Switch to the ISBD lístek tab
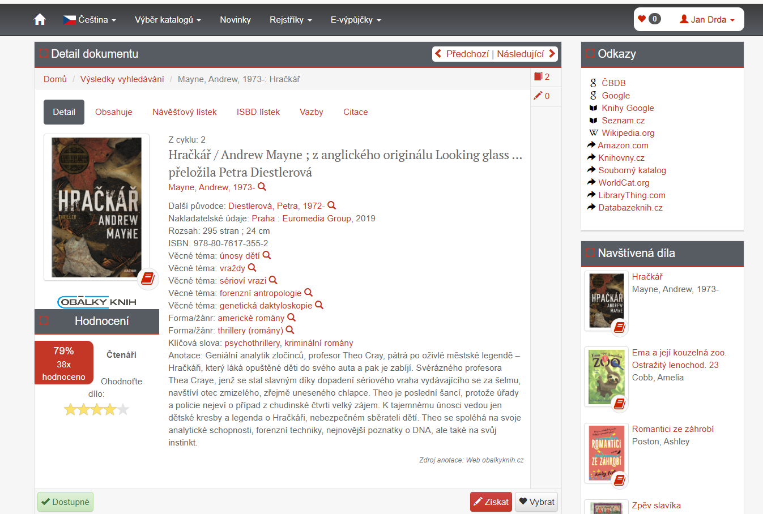 click(x=258, y=112)
